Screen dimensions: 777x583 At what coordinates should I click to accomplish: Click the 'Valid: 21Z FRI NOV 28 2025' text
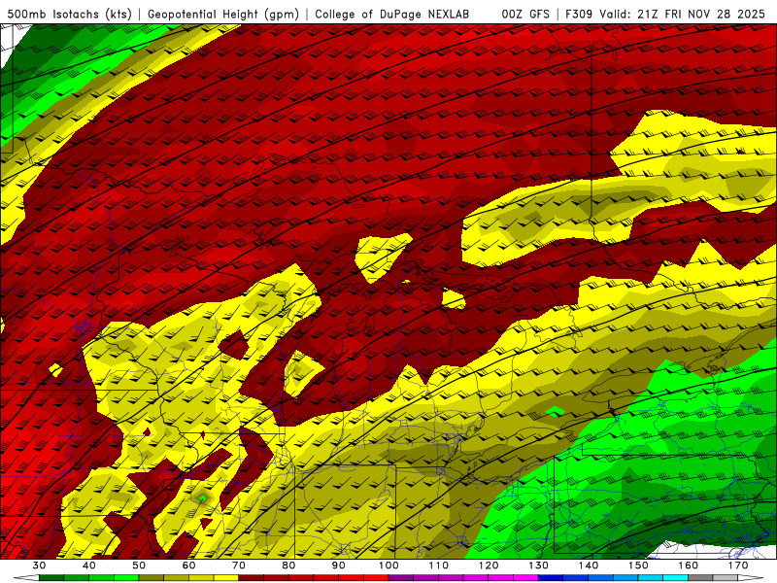683,15
